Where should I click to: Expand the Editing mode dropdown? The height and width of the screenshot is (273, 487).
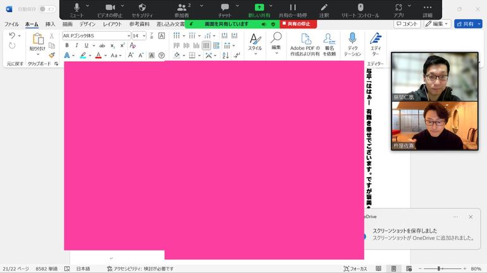(437, 24)
